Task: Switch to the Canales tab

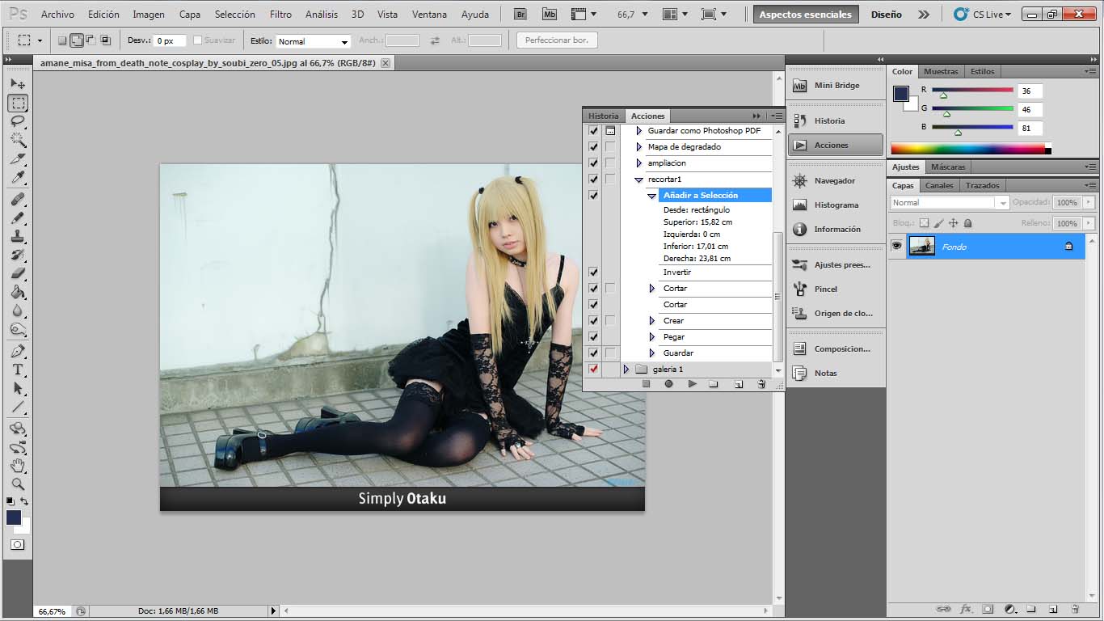Action: (939, 185)
